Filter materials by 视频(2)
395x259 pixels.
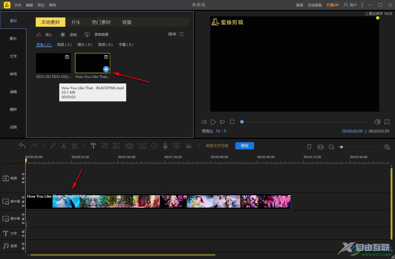[64, 45]
